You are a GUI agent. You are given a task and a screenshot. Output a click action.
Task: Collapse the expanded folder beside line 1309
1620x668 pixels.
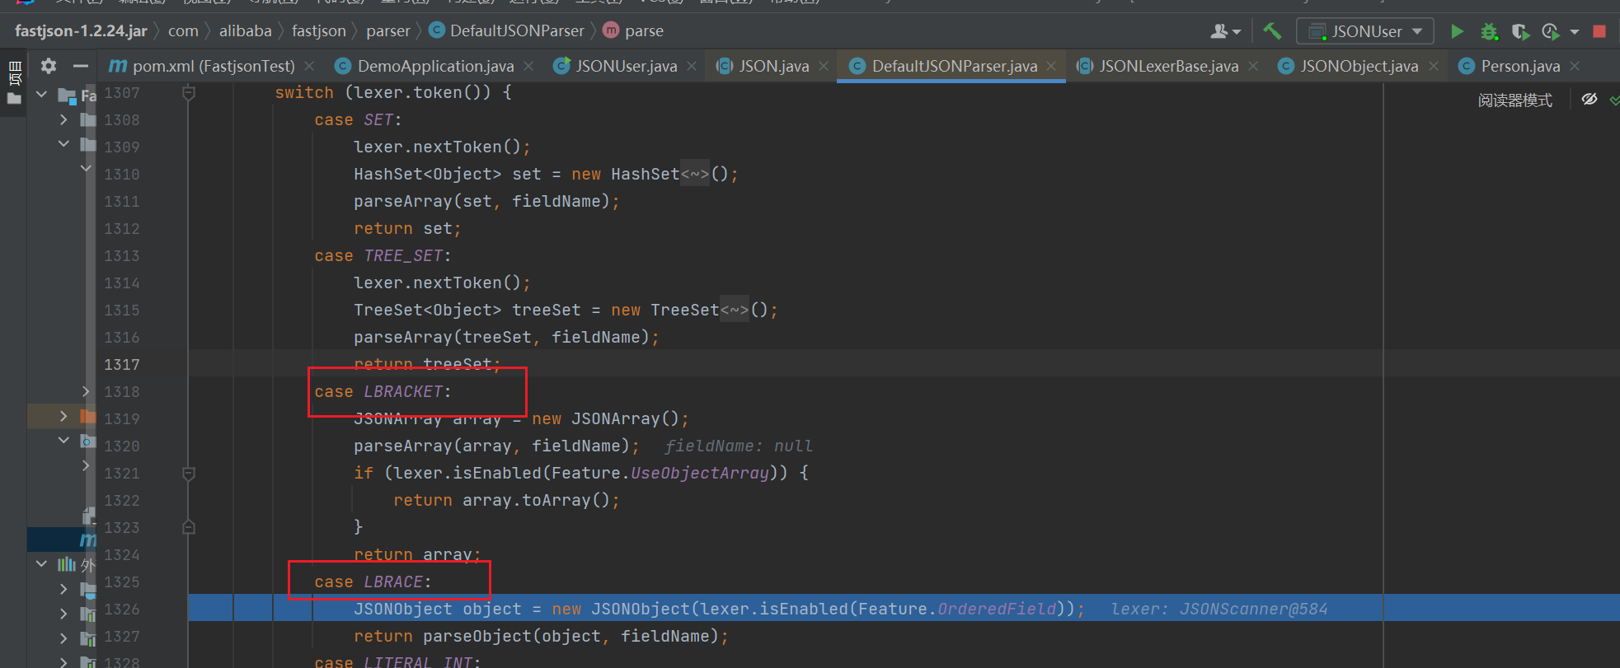coord(63,144)
